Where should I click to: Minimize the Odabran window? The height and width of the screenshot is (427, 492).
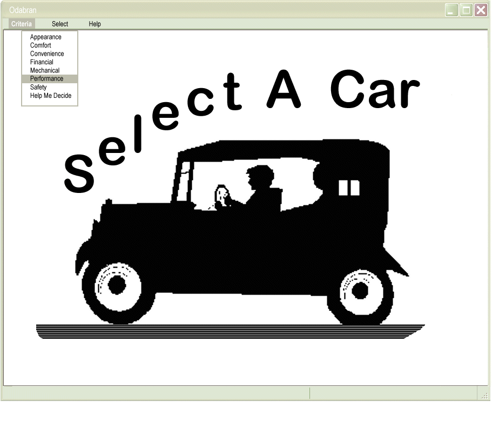coord(451,10)
